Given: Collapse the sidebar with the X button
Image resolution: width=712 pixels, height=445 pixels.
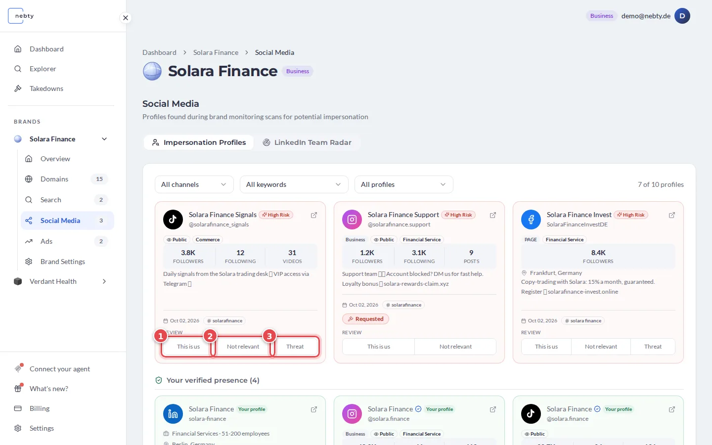Looking at the screenshot, I should [x=126, y=18].
